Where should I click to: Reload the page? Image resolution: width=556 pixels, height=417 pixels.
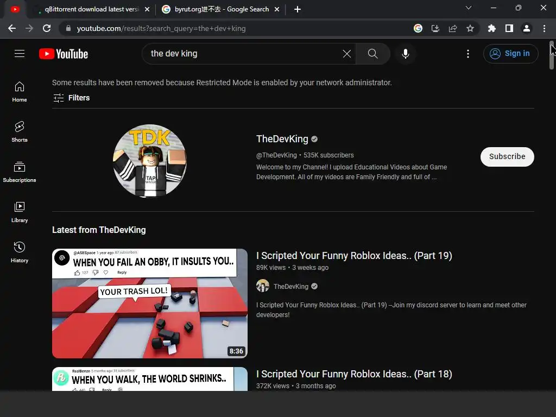coord(47,28)
